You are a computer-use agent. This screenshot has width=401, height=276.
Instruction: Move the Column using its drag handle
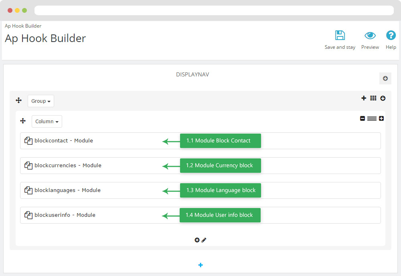click(23, 121)
